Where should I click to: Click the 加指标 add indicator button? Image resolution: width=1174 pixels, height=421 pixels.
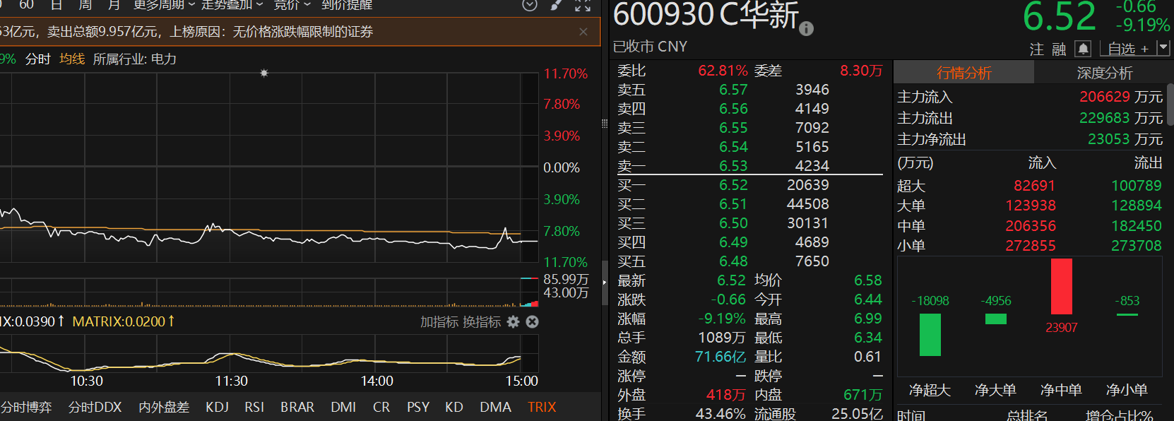coord(439,322)
